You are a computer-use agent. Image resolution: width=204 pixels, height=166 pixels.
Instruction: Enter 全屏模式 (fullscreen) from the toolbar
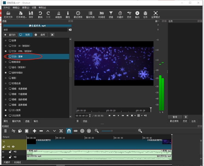(x=156, y=13)
